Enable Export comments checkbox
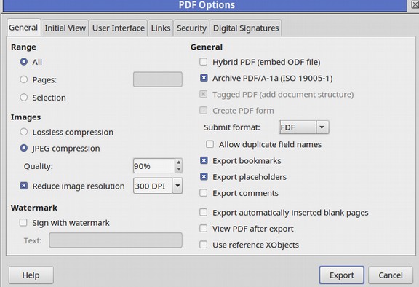This screenshot has height=287, width=419. tap(204, 193)
